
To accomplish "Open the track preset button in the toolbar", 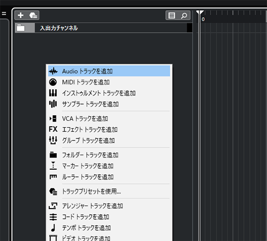I will click(x=33, y=15).
